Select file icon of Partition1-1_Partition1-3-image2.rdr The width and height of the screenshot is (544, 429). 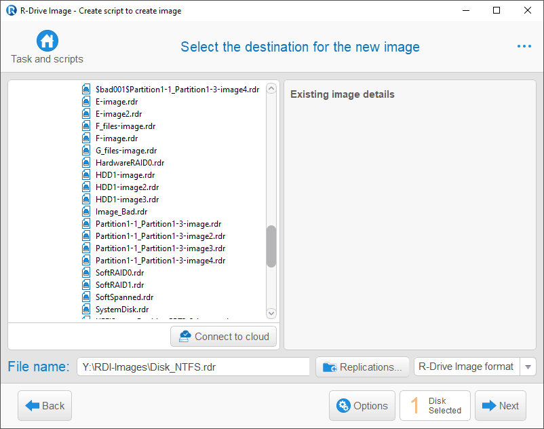tap(86, 236)
